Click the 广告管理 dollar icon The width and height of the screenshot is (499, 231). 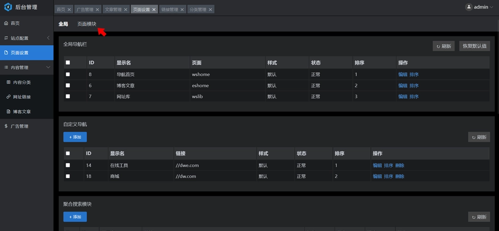point(6,126)
